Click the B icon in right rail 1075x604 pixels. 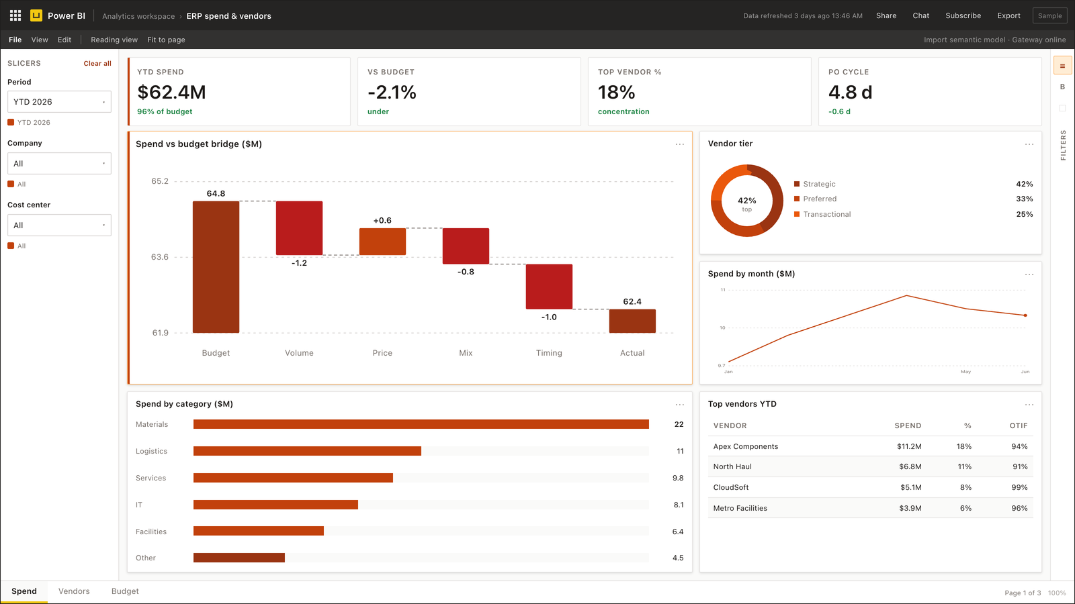(1062, 87)
